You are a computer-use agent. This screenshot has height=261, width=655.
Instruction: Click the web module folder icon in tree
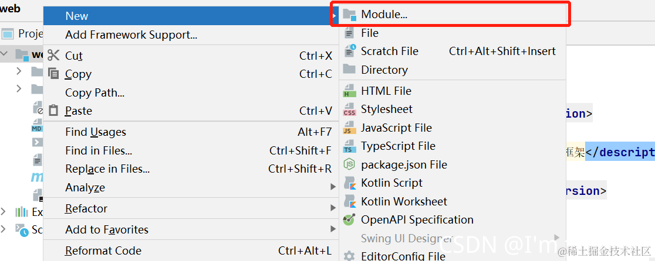tap(22, 54)
